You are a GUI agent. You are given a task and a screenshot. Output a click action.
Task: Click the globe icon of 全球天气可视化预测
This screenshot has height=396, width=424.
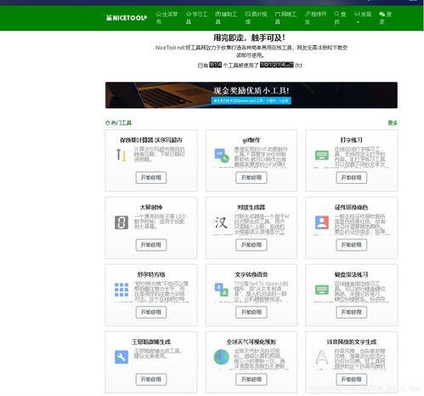click(221, 357)
